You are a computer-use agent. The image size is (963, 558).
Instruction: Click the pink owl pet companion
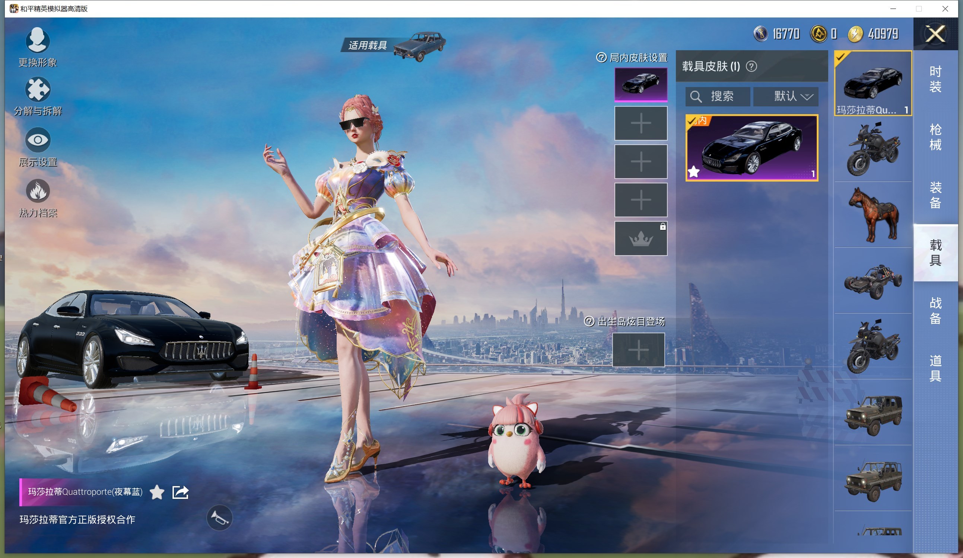tap(516, 442)
